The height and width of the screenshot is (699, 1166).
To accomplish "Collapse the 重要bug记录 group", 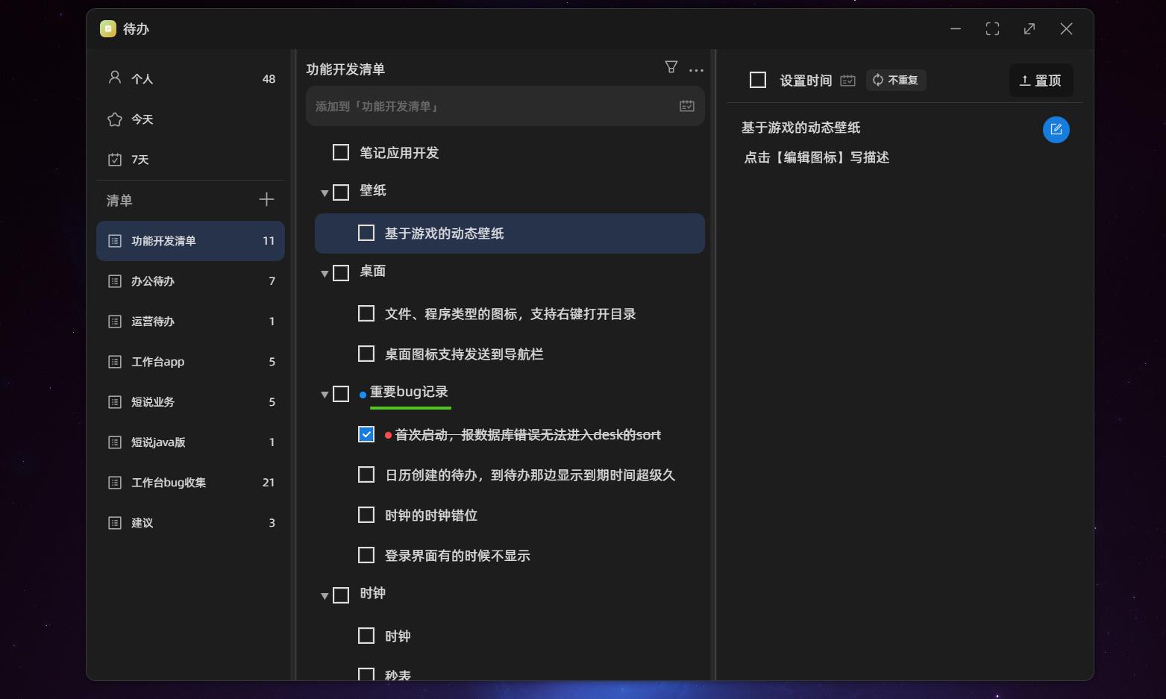I will click(x=324, y=393).
